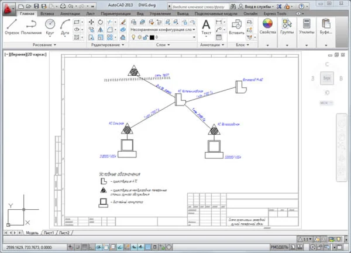Click the Scale tool icon

pos(100,37)
